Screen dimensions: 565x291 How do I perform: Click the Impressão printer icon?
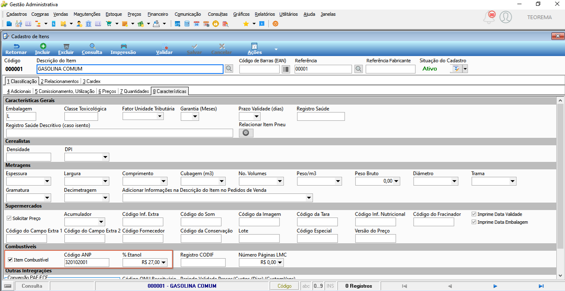[x=123, y=46]
